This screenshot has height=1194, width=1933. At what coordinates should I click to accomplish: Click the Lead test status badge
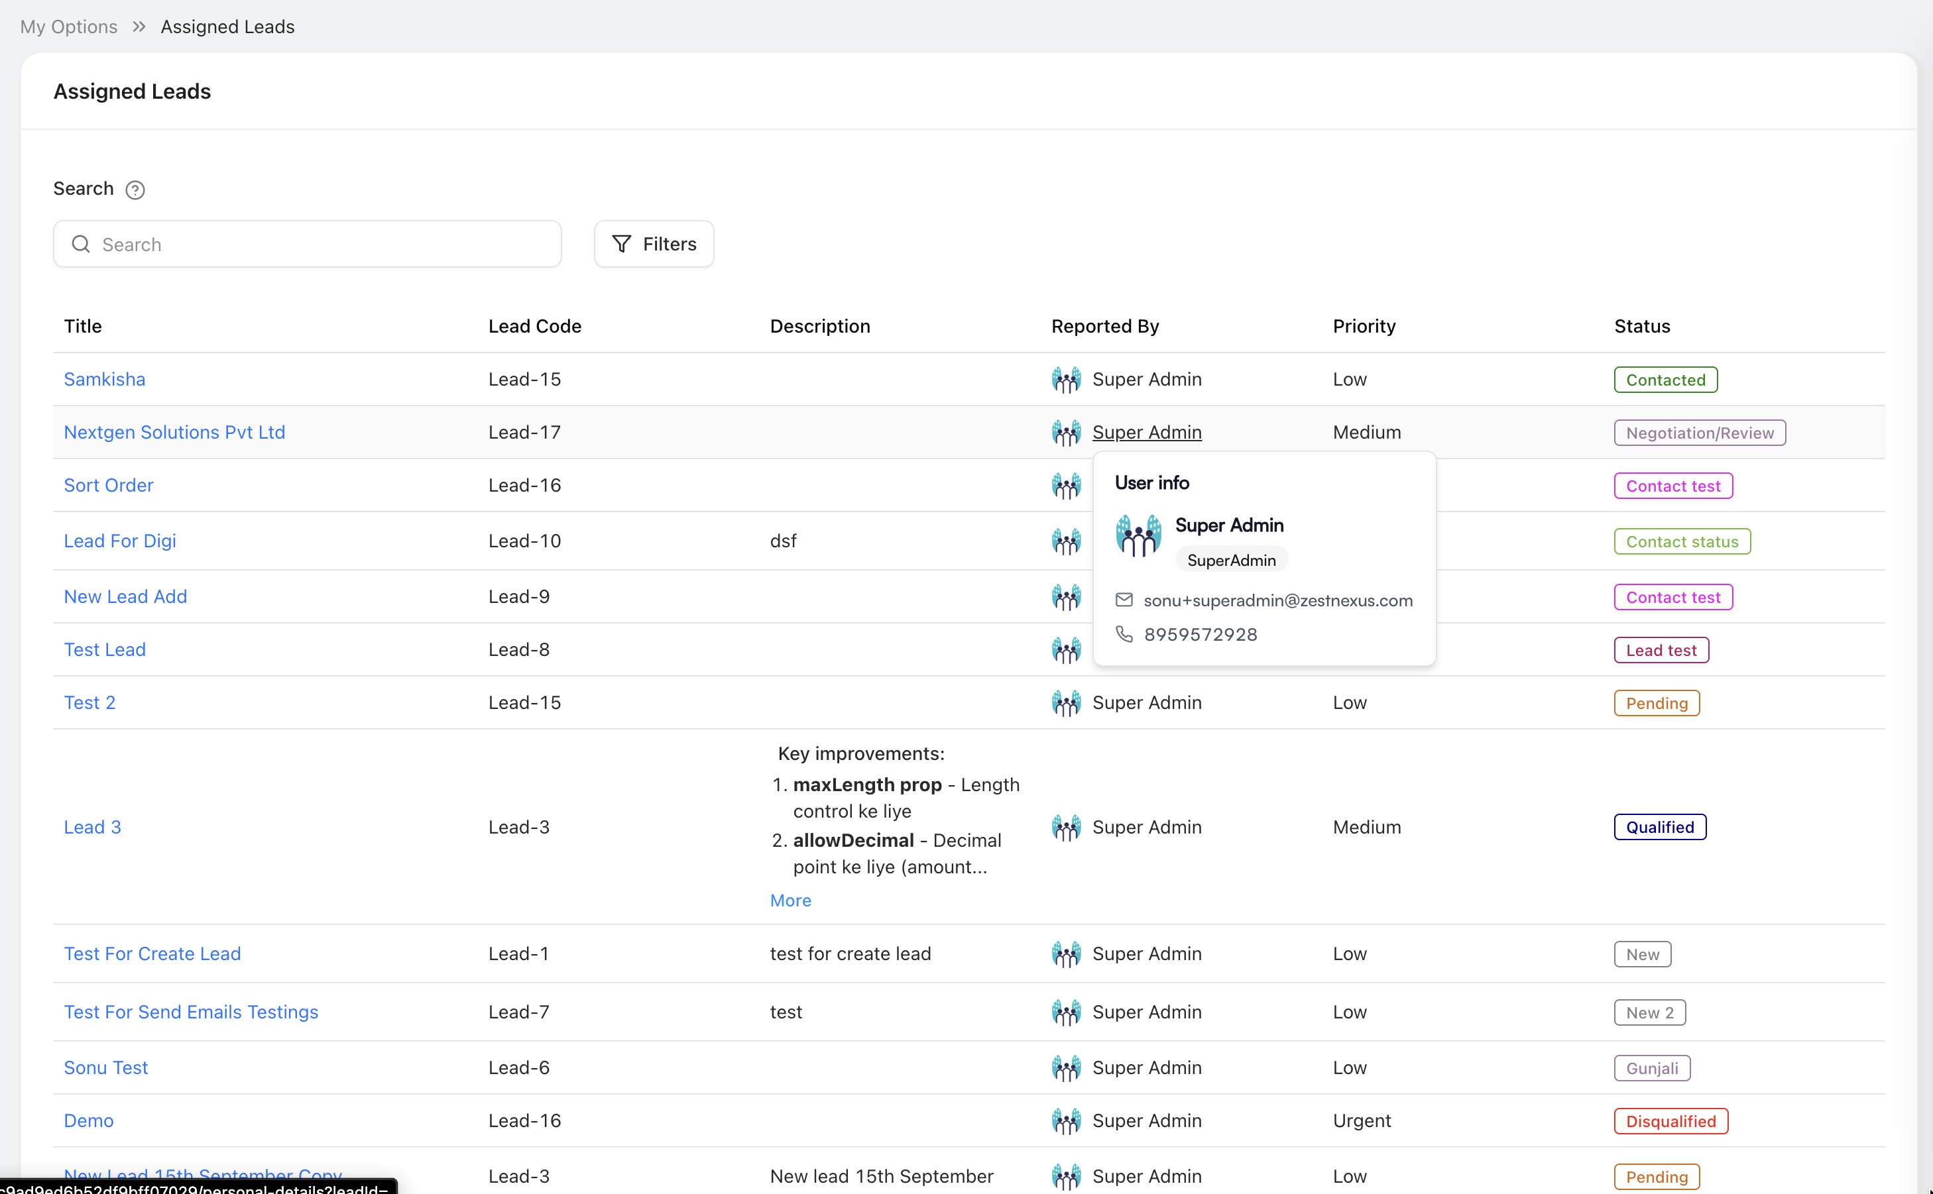point(1661,650)
